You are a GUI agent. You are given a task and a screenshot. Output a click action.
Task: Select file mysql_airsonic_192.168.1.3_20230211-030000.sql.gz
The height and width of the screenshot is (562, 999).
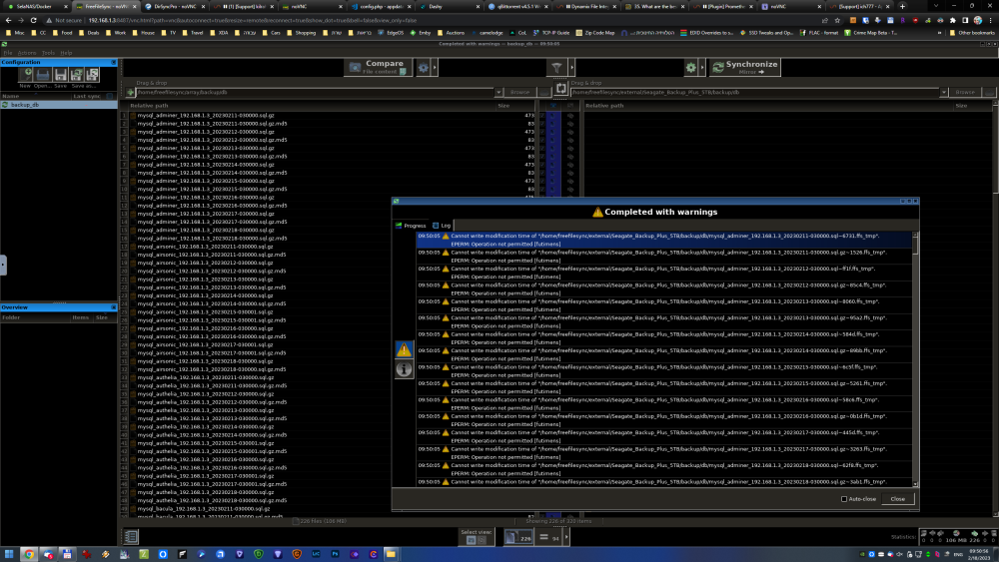tap(205, 247)
